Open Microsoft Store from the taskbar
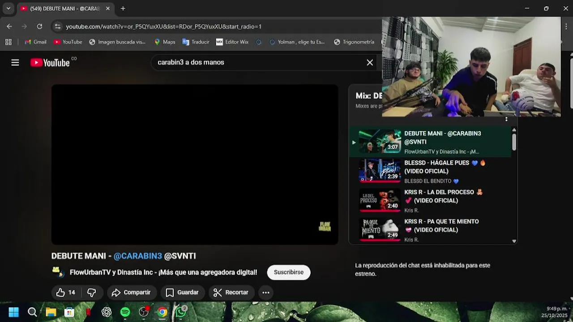 (x=69, y=312)
